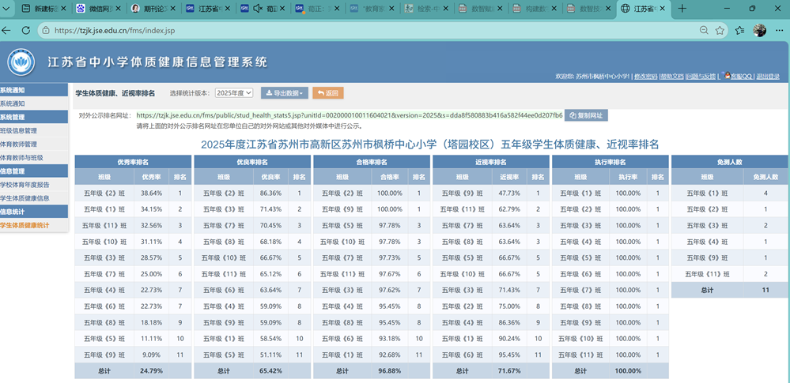The height and width of the screenshot is (383, 790).
Task: Click the address bar URL field
Action: [368, 31]
